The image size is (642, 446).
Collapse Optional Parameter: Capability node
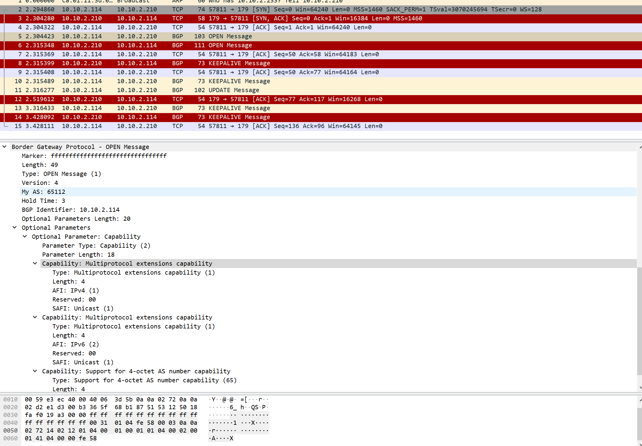click(x=25, y=236)
